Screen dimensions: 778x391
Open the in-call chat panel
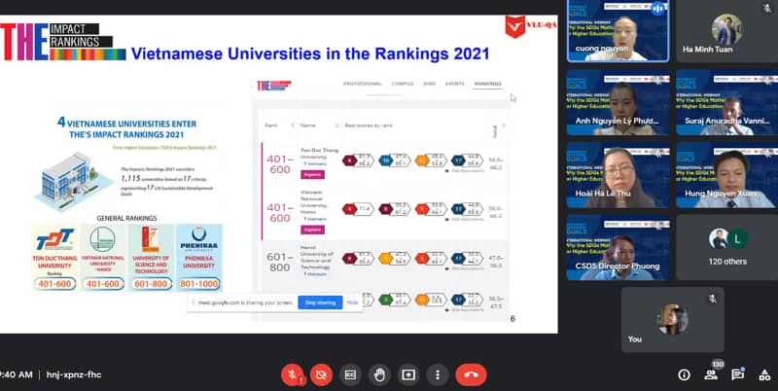(737, 374)
